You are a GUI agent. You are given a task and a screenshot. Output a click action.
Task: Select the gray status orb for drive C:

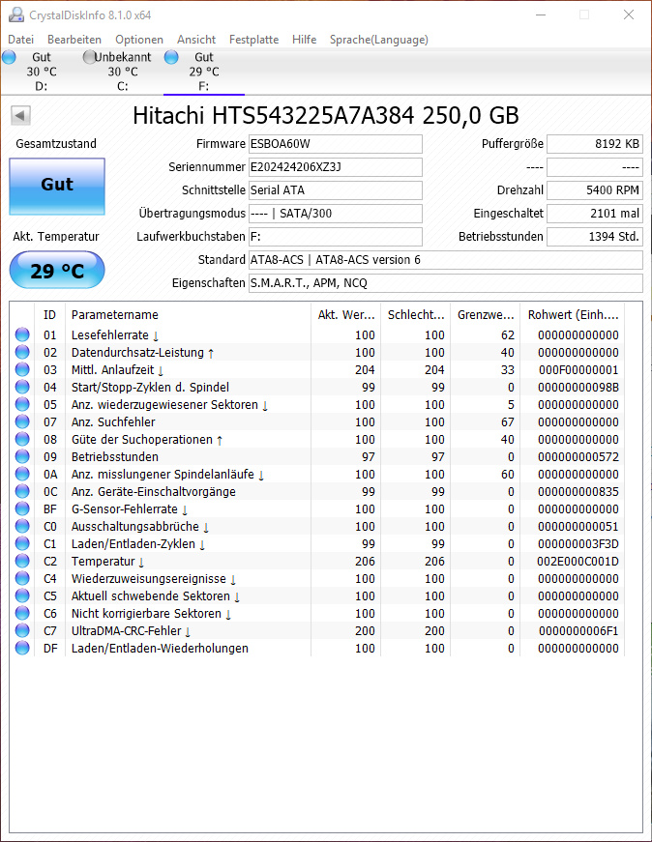[89, 57]
